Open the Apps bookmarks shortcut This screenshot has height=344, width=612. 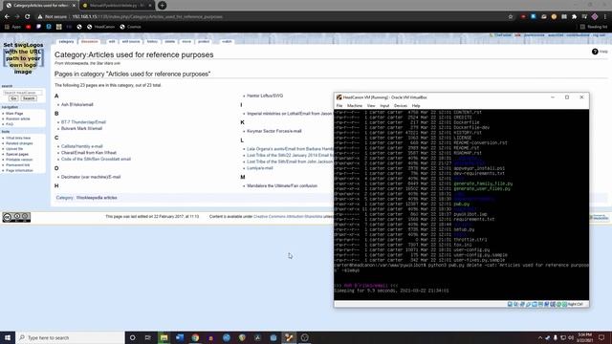point(12,27)
